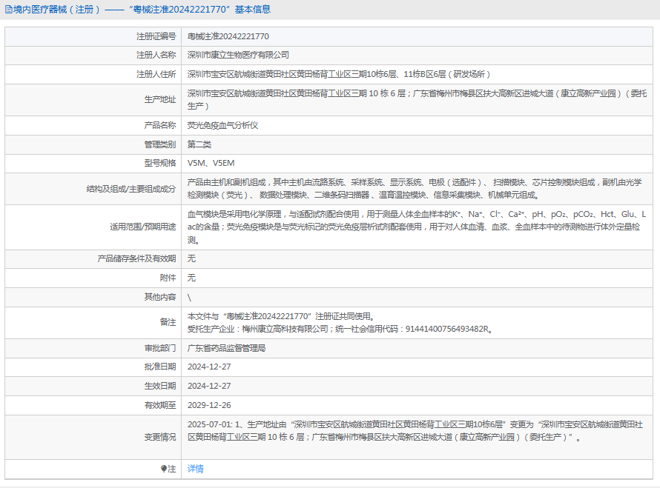Viewport: 660px width, 488px height.
Task: Click the page title 境内医疗器械（注册）基本信息
Action: click(x=142, y=9)
